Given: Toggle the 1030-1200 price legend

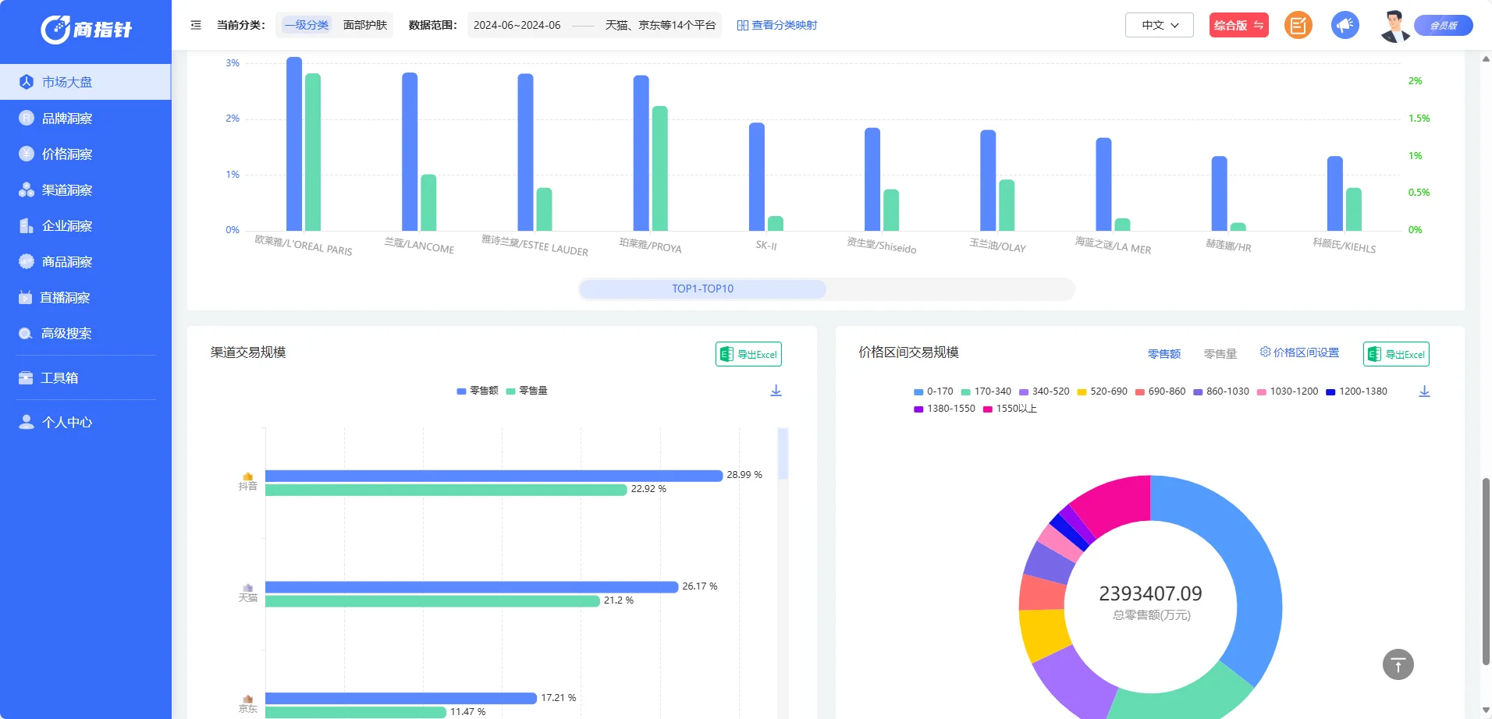Looking at the screenshot, I should pyautogui.click(x=1288, y=391).
